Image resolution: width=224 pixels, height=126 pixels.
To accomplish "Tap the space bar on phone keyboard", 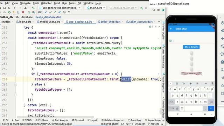I will (x=194, y=108).
